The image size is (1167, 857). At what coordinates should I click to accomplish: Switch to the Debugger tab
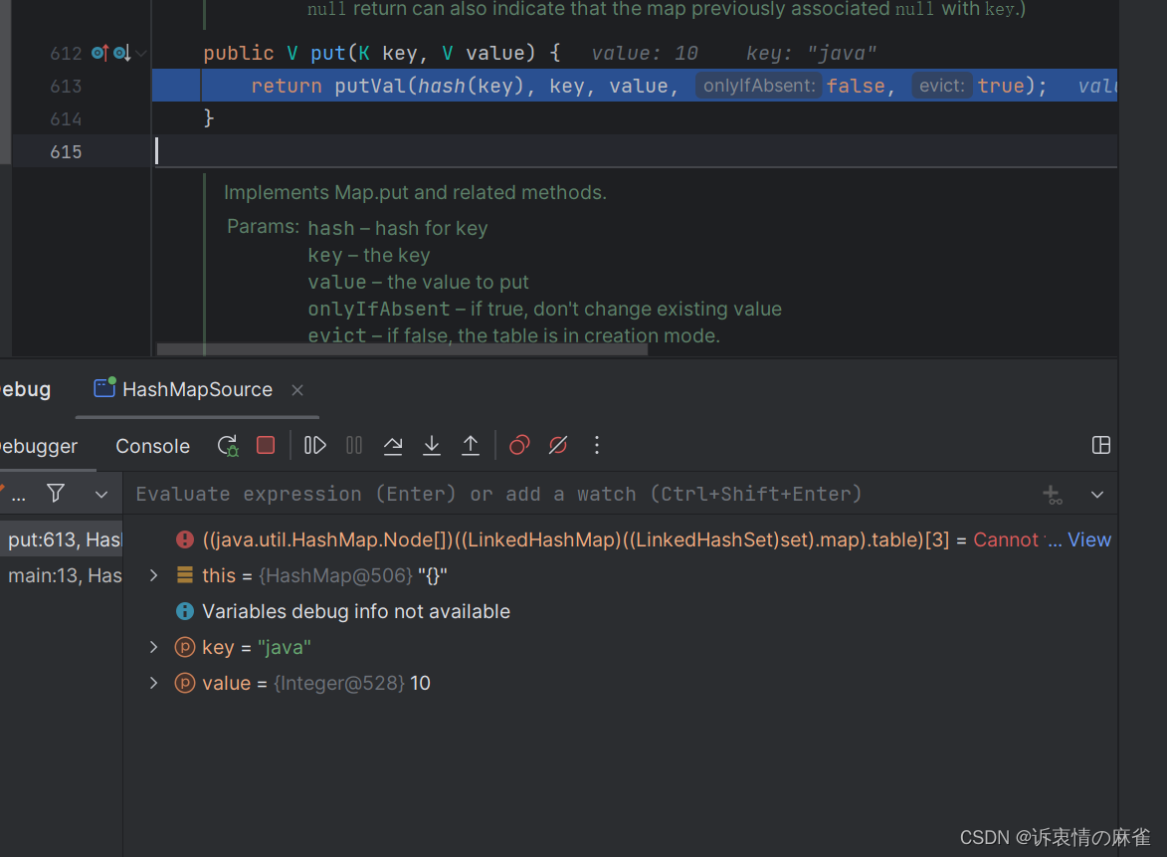[39, 446]
